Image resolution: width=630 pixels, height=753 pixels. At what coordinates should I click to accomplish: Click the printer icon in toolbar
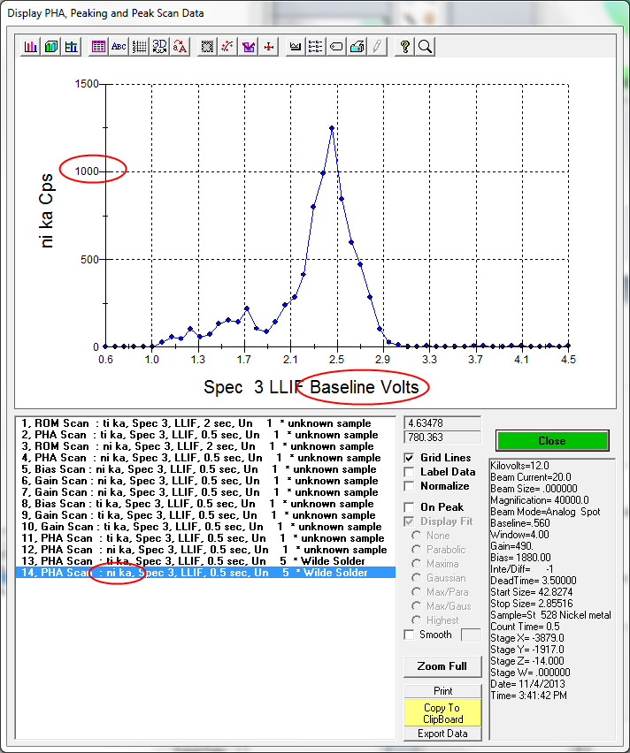357,47
